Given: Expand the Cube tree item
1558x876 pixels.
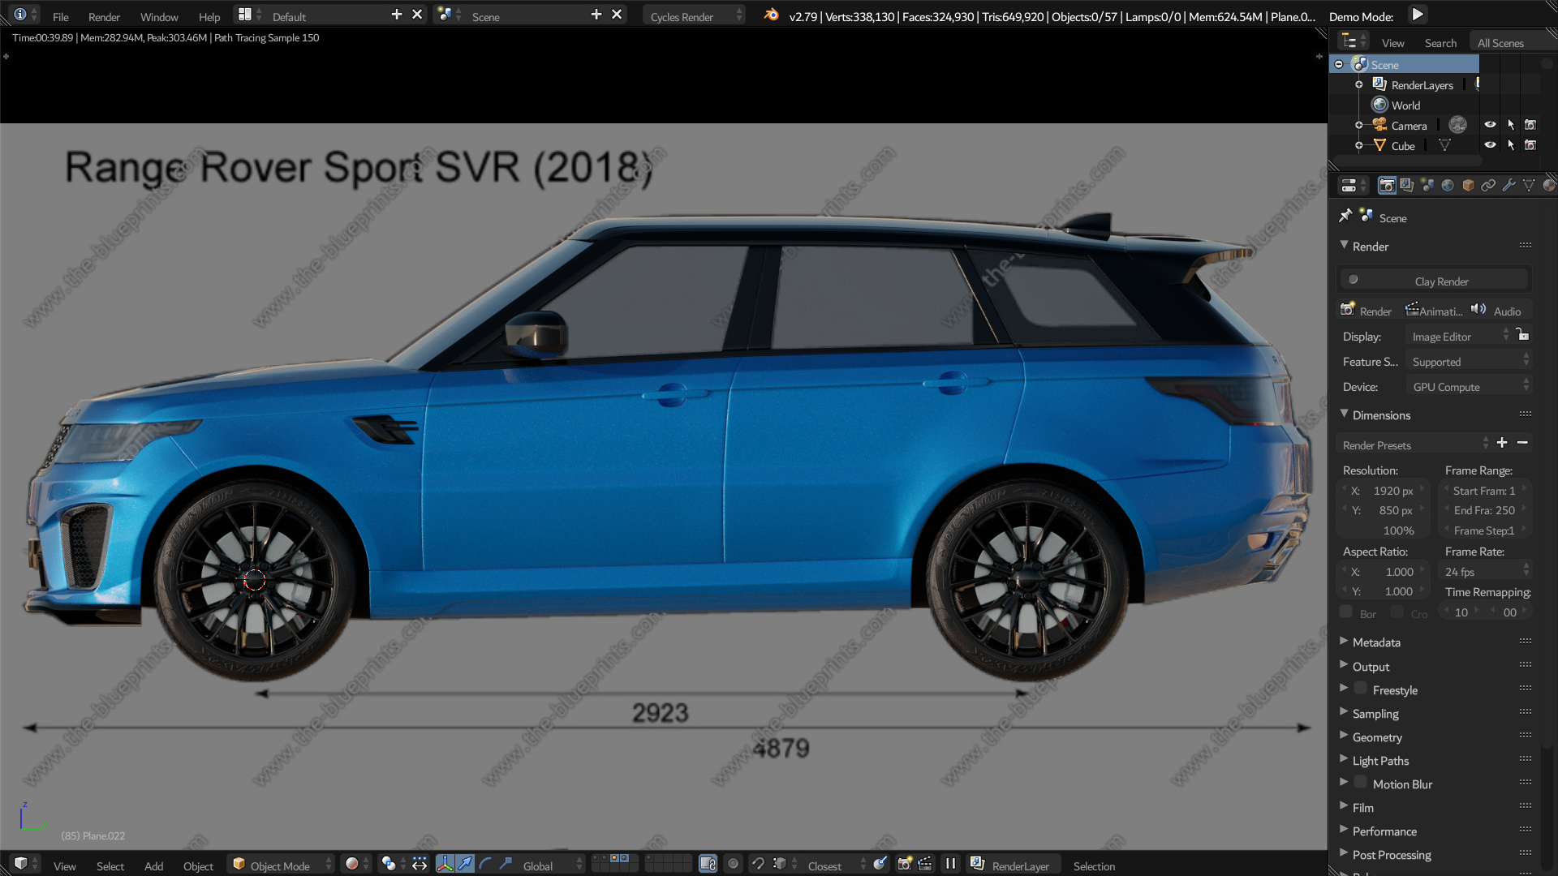Looking at the screenshot, I should pyautogui.click(x=1359, y=145).
